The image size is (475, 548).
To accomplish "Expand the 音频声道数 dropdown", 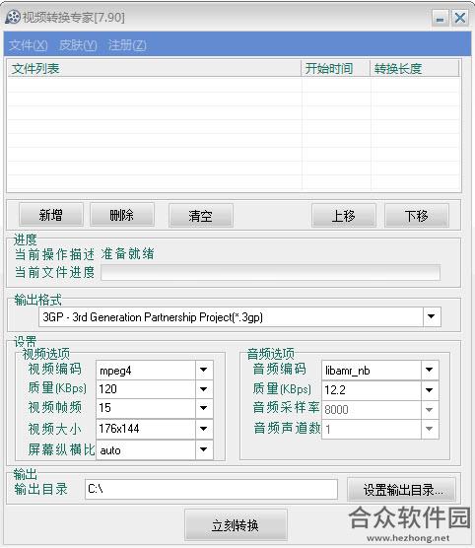I will tap(430, 429).
